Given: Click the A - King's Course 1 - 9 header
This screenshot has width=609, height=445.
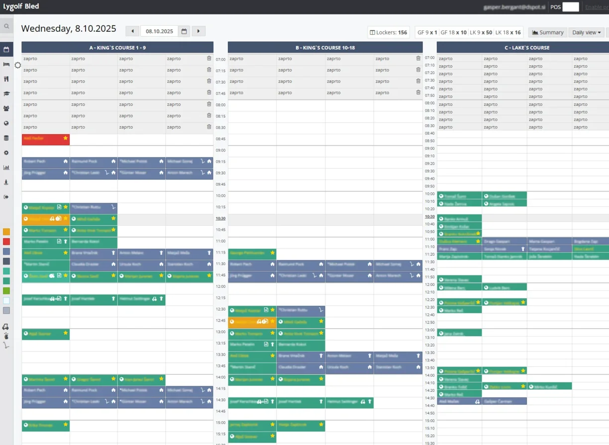Looking at the screenshot, I should [117, 48].
